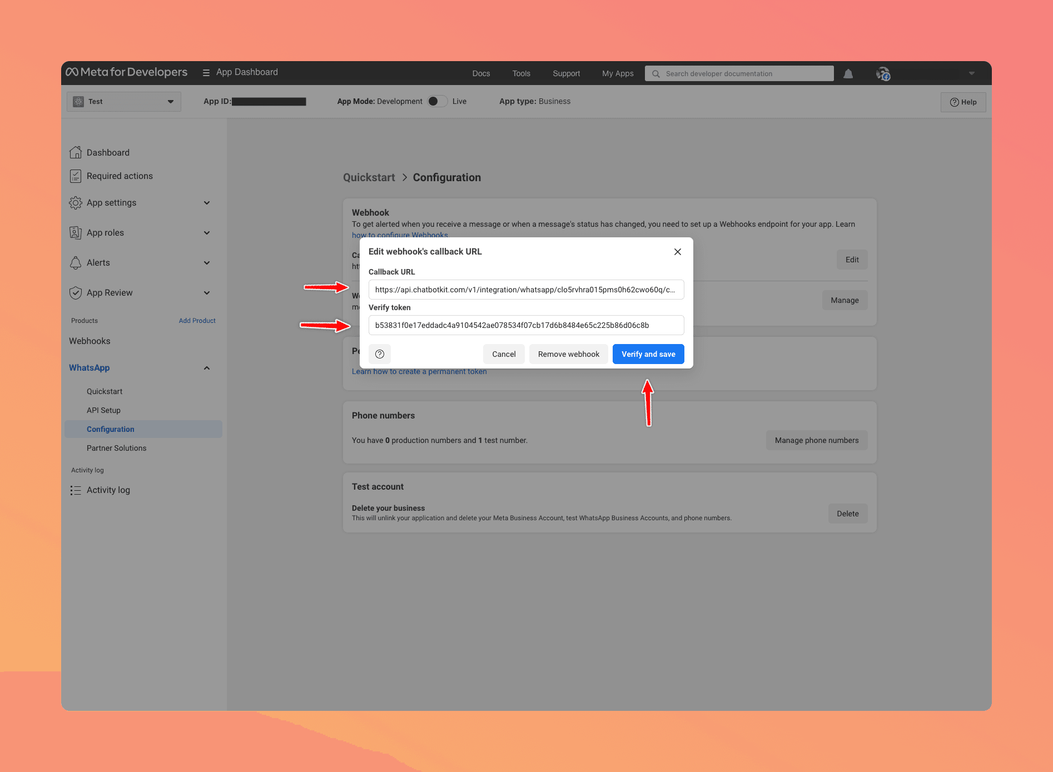This screenshot has width=1053, height=772.
Task: Cancel the webhook edit dialog
Action: (x=504, y=354)
